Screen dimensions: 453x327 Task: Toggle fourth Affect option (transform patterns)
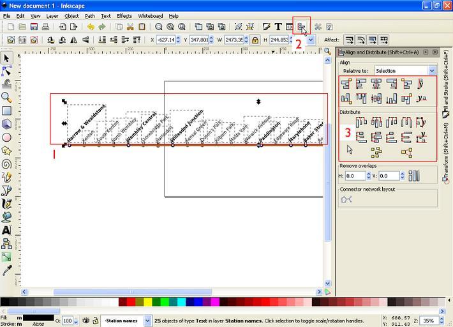tap(384, 40)
